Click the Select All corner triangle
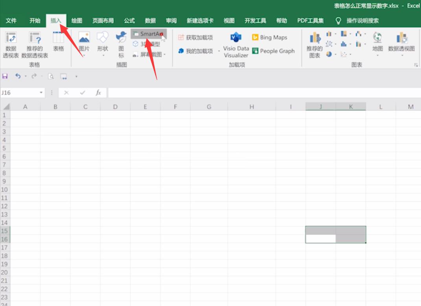421x306 pixels. pyautogui.click(x=6, y=107)
